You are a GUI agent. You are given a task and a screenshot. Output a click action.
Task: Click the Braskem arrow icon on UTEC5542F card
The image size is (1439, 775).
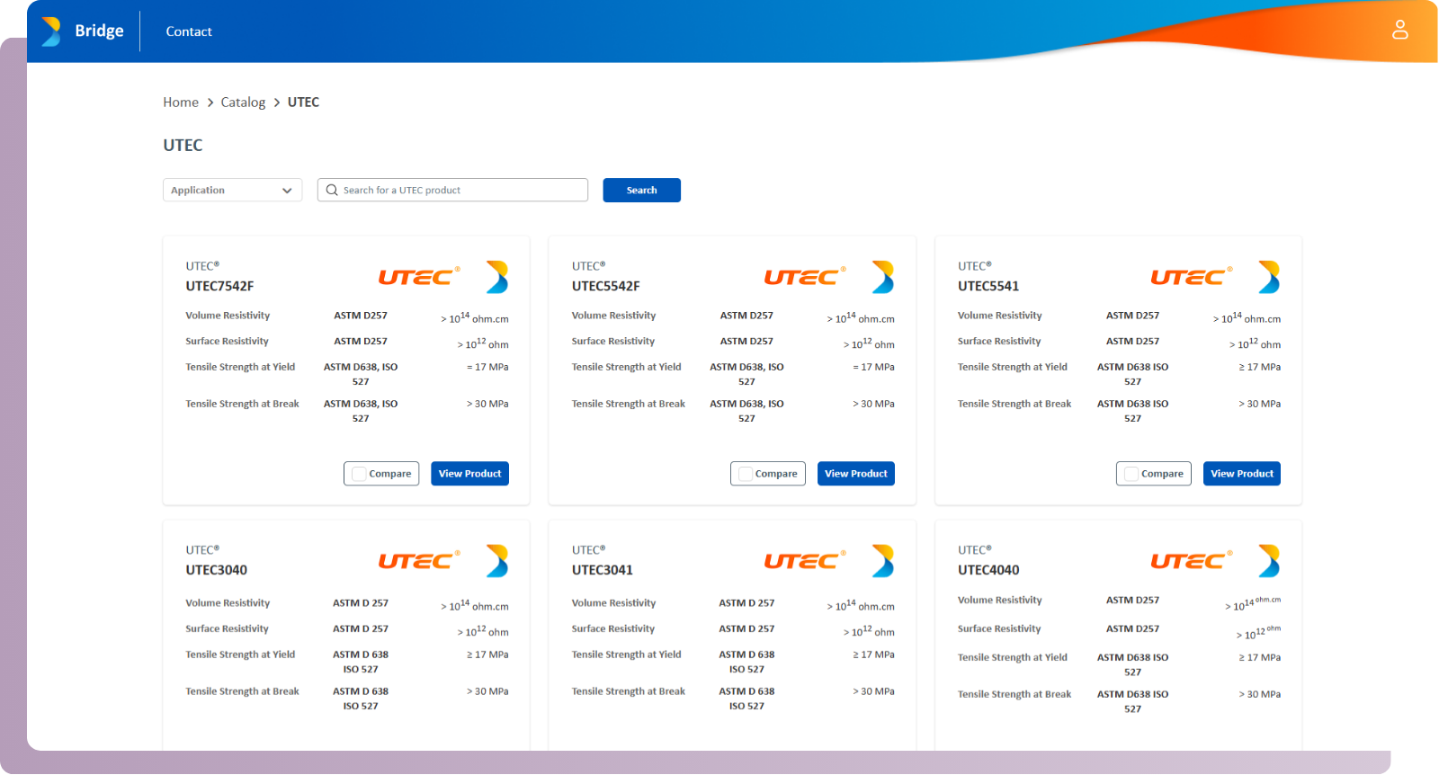pos(883,277)
